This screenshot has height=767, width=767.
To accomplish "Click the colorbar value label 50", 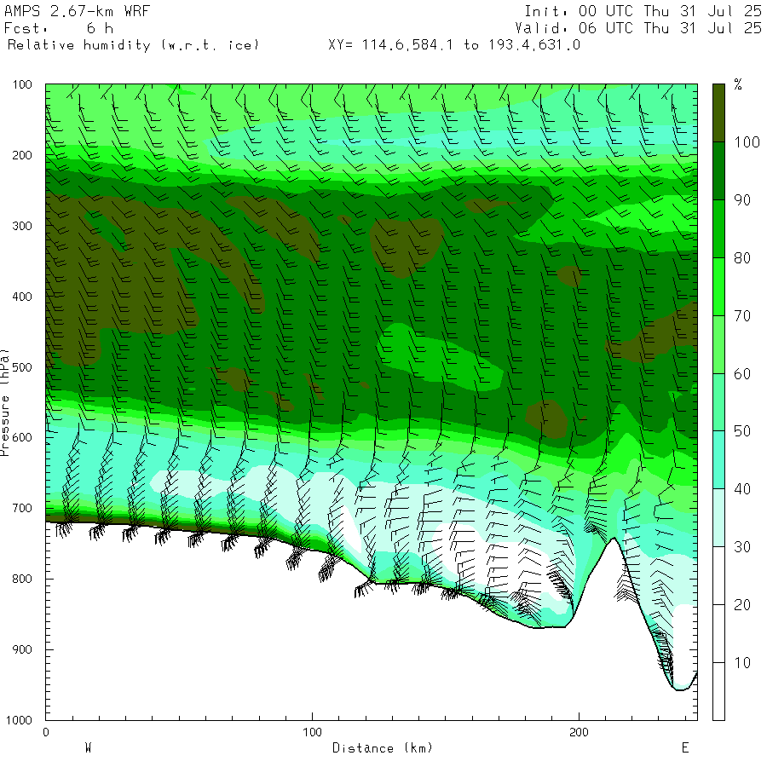I will (x=742, y=431).
